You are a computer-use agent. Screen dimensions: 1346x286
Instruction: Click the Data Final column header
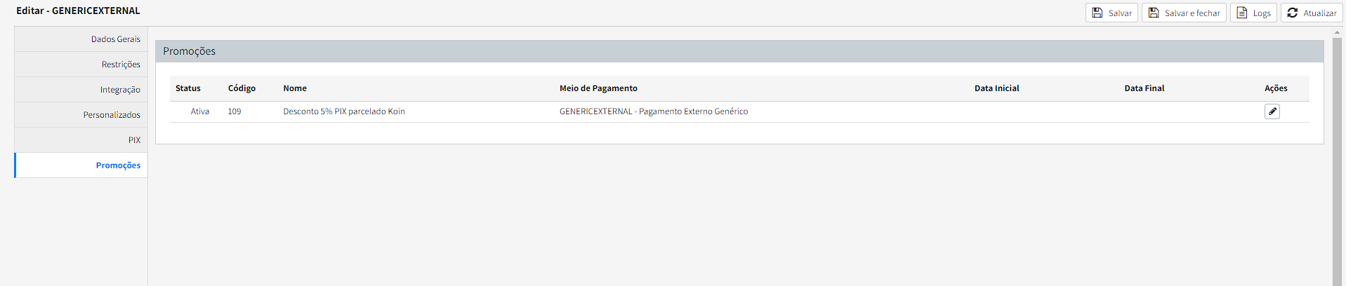click(1144, 88)
